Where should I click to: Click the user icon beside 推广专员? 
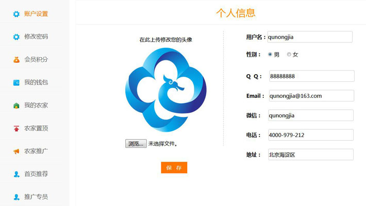click(16, 197)
